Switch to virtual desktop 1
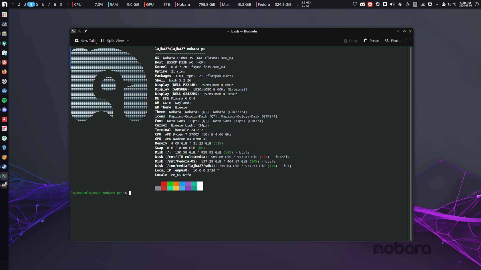 [13, 4]
